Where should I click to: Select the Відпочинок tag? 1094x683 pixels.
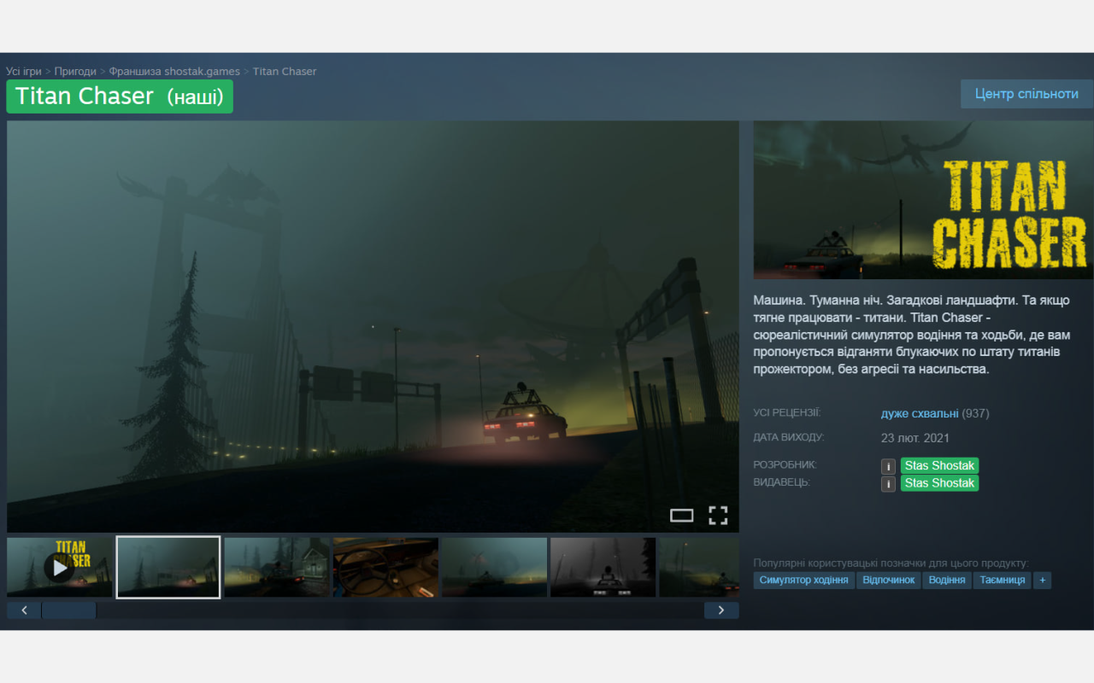888,581
